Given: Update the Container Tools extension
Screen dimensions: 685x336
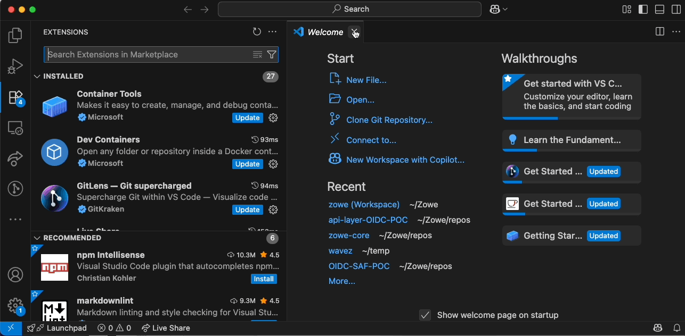Looking at the screenshot, I should point(248,117).
